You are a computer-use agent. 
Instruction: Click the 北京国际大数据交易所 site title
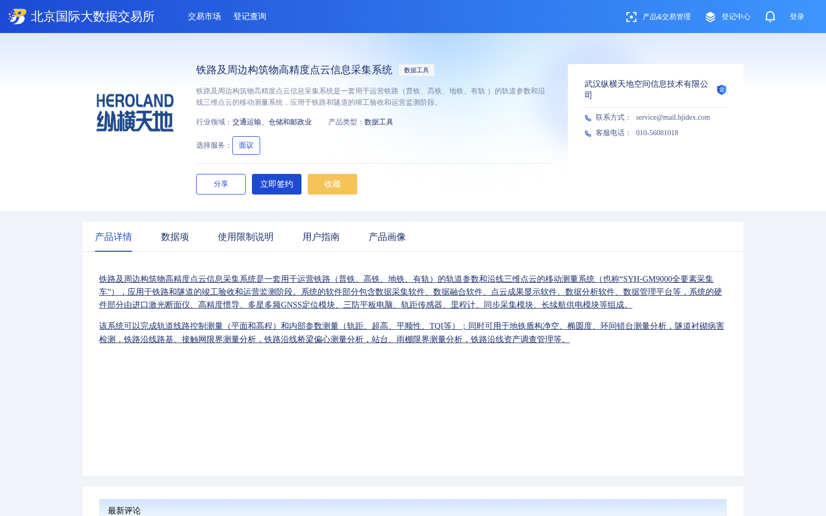point(93,17)
